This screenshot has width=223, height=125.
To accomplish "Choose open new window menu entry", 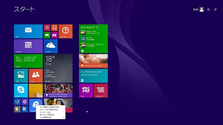I will click(51, 115).
